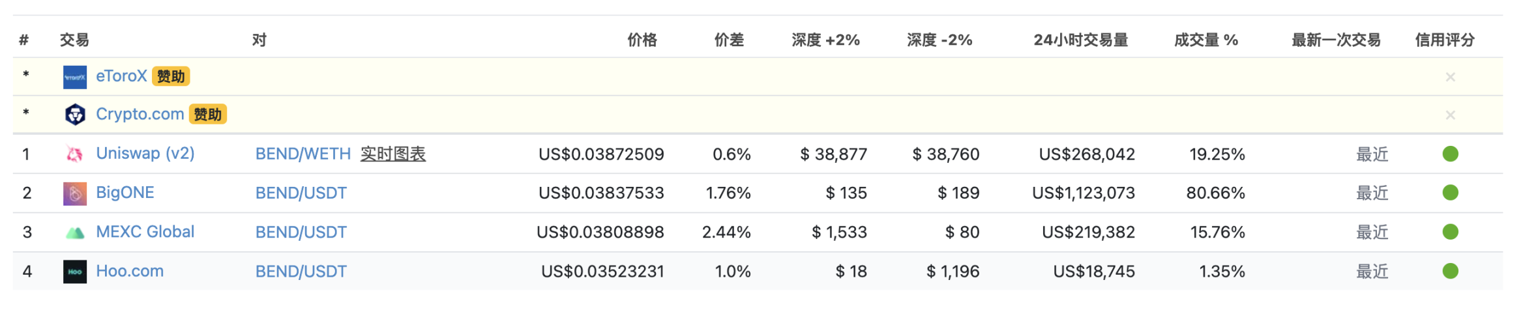Sort by 24小时交易量 column header
This screenshot has height=321, width=1523.
(1080, 40)
